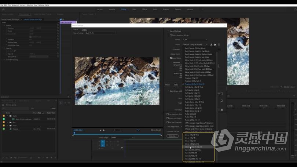Select High Quality 1080p HD preset
The image size is (297, 167).
[192, 96]
